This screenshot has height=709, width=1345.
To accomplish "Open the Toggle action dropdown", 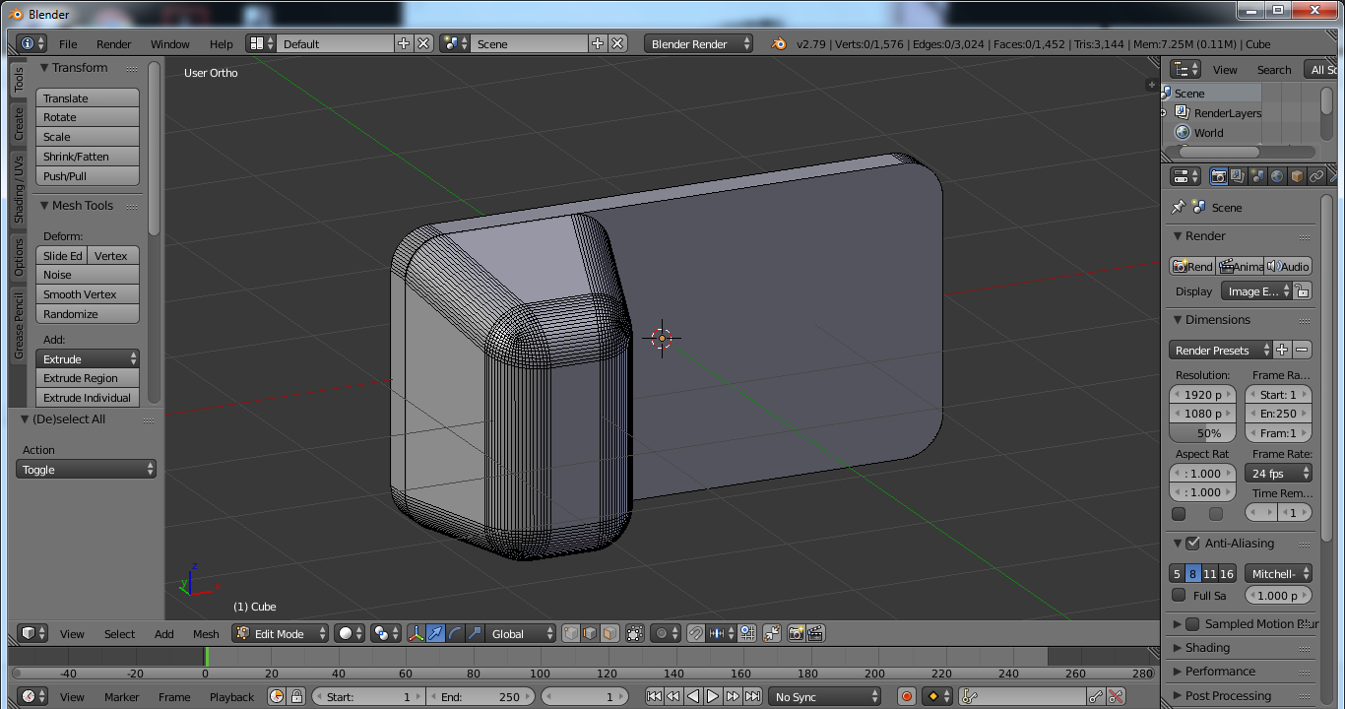I will (x=87, y=469).
